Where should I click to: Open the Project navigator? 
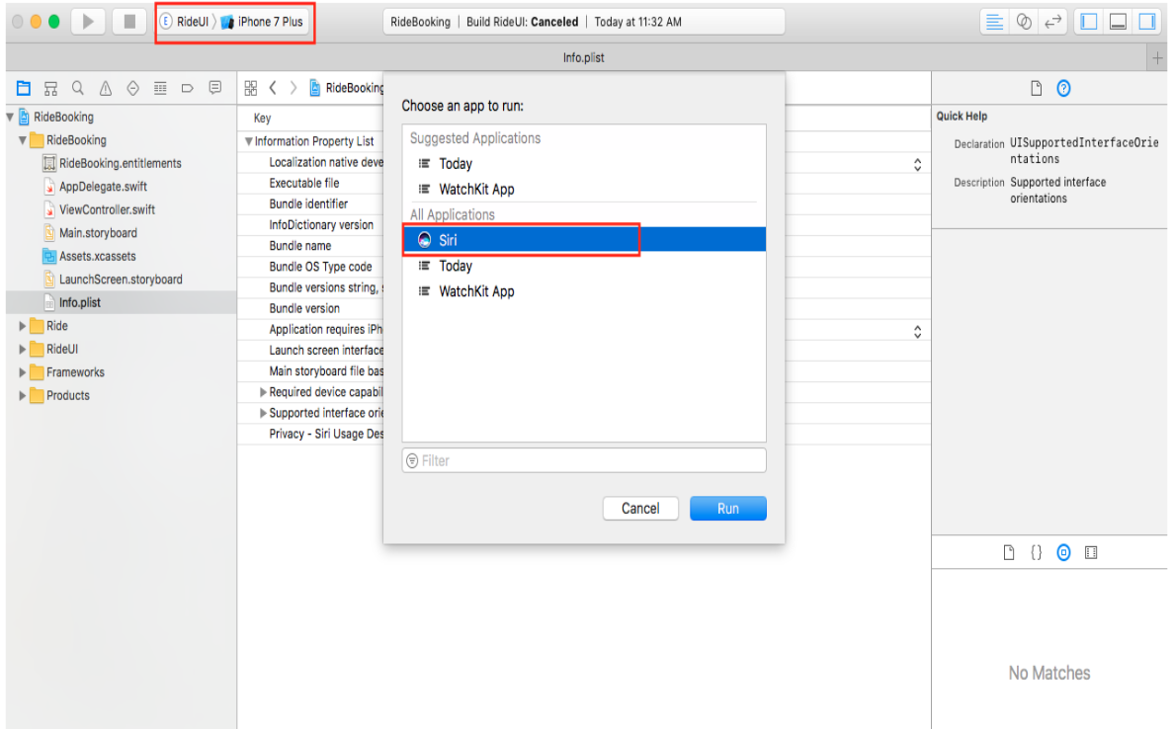[24, 88]
